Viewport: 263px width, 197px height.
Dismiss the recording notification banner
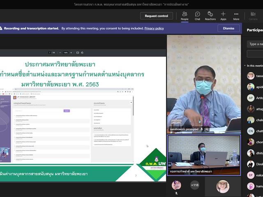tap(228, 28)
